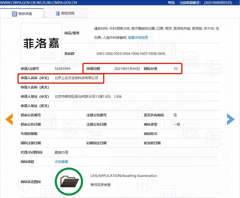Select 等待实质审查 status text
The image size is (240, 198).
(100, 185)
